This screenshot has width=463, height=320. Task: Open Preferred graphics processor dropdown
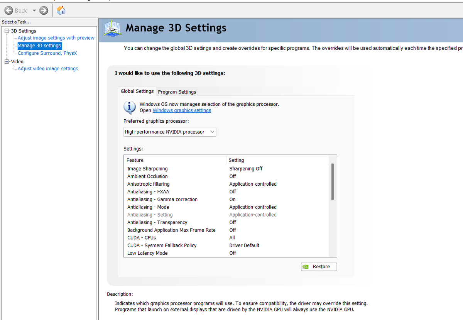tap(170, 132)
